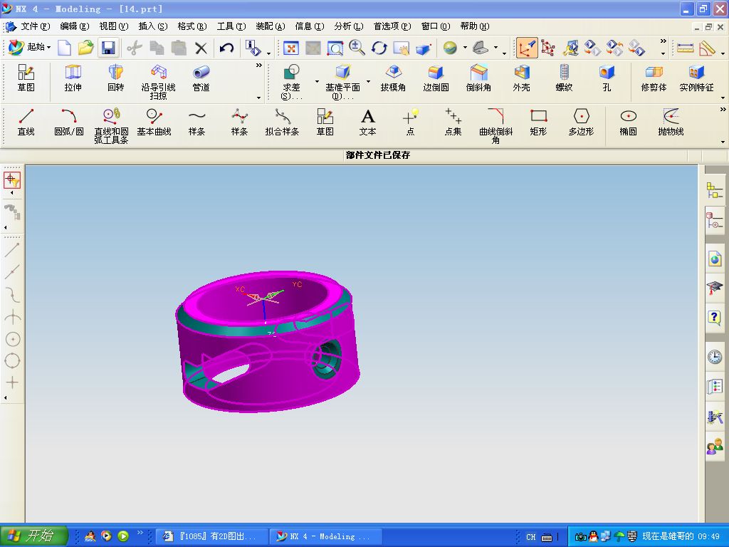Click the NX 4 Modeling taskbar button
Image resolution: width=729 pixels, height=547 pixels.
(x=326, y=537)
